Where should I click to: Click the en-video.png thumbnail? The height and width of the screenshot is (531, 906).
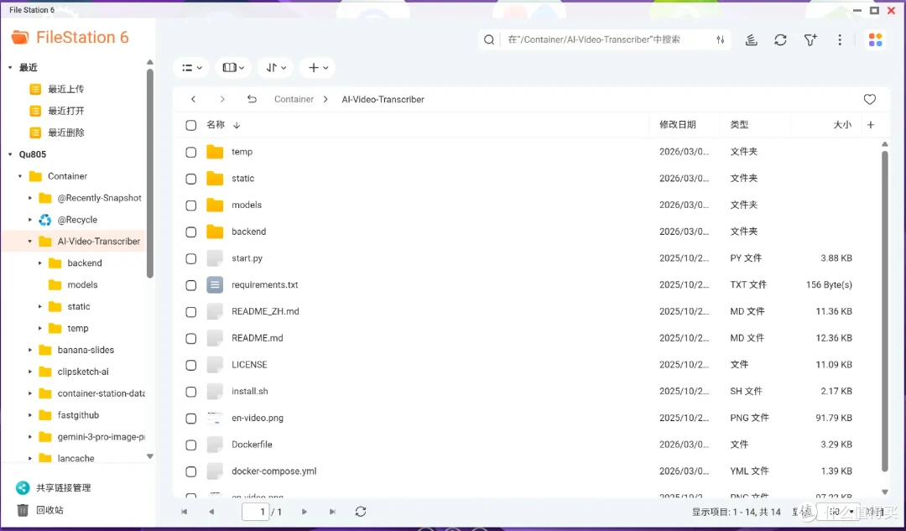click(x=215, y=418)
